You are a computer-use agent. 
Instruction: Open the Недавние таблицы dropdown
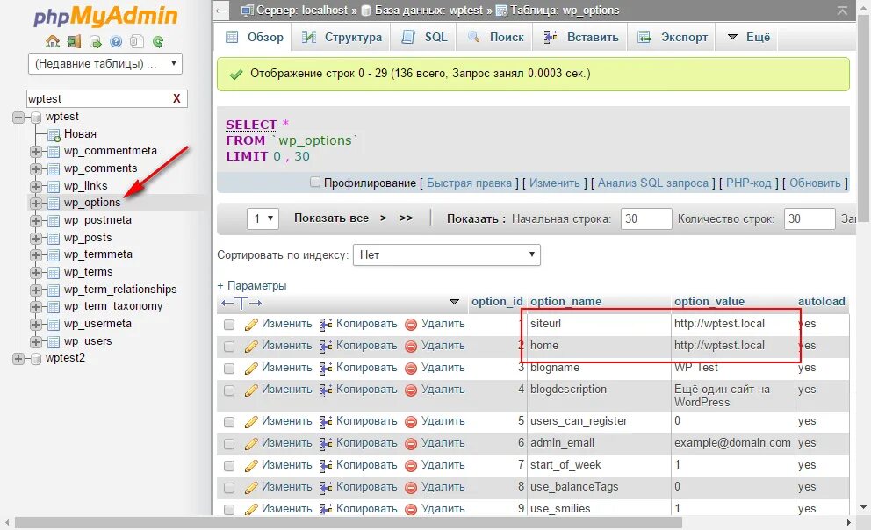click(104, 63)
